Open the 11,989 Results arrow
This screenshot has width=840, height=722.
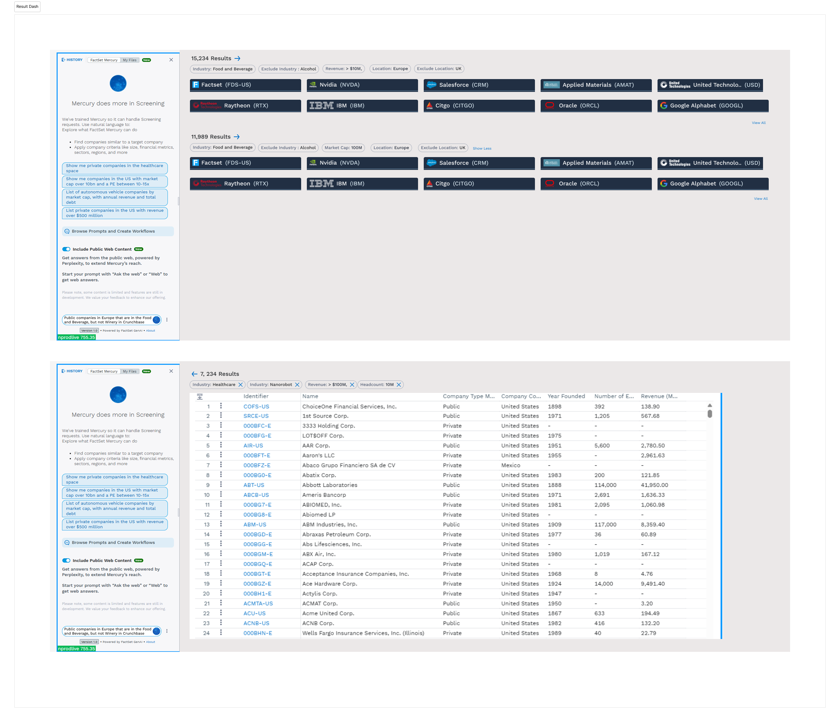click(x=237, y=137)
